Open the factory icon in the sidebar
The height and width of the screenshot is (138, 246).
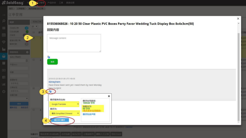(4, 49)
